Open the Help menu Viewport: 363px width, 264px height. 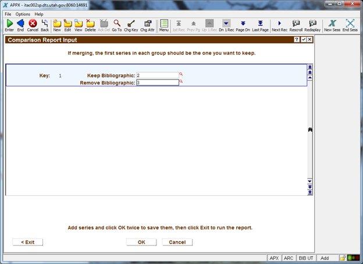pyautogui.click(x=39, y=14)
